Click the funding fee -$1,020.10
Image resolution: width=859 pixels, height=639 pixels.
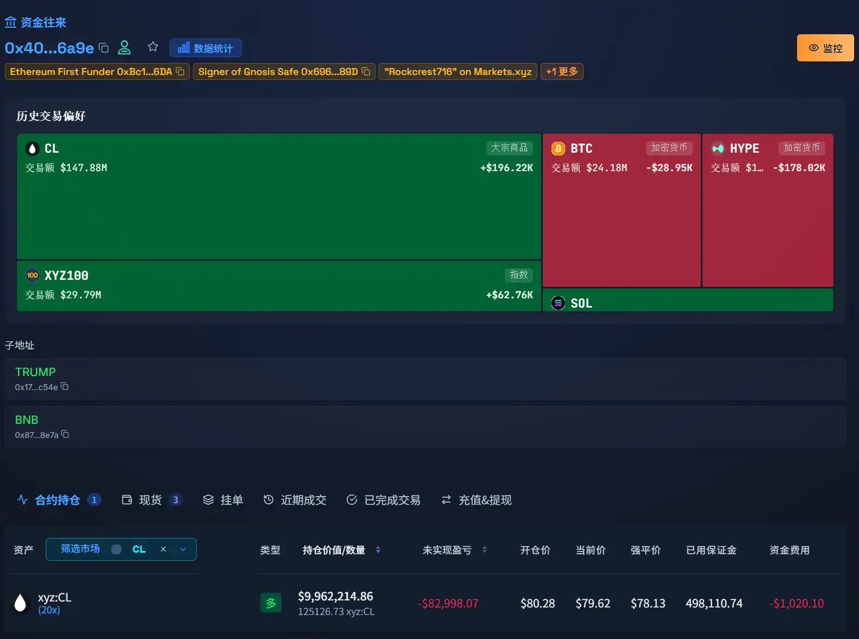click(797, 603)
